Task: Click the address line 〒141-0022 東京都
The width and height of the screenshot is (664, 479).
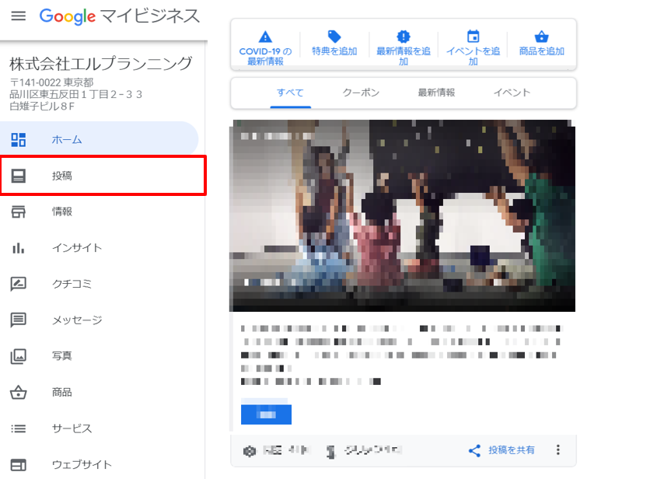Action: 51,82
